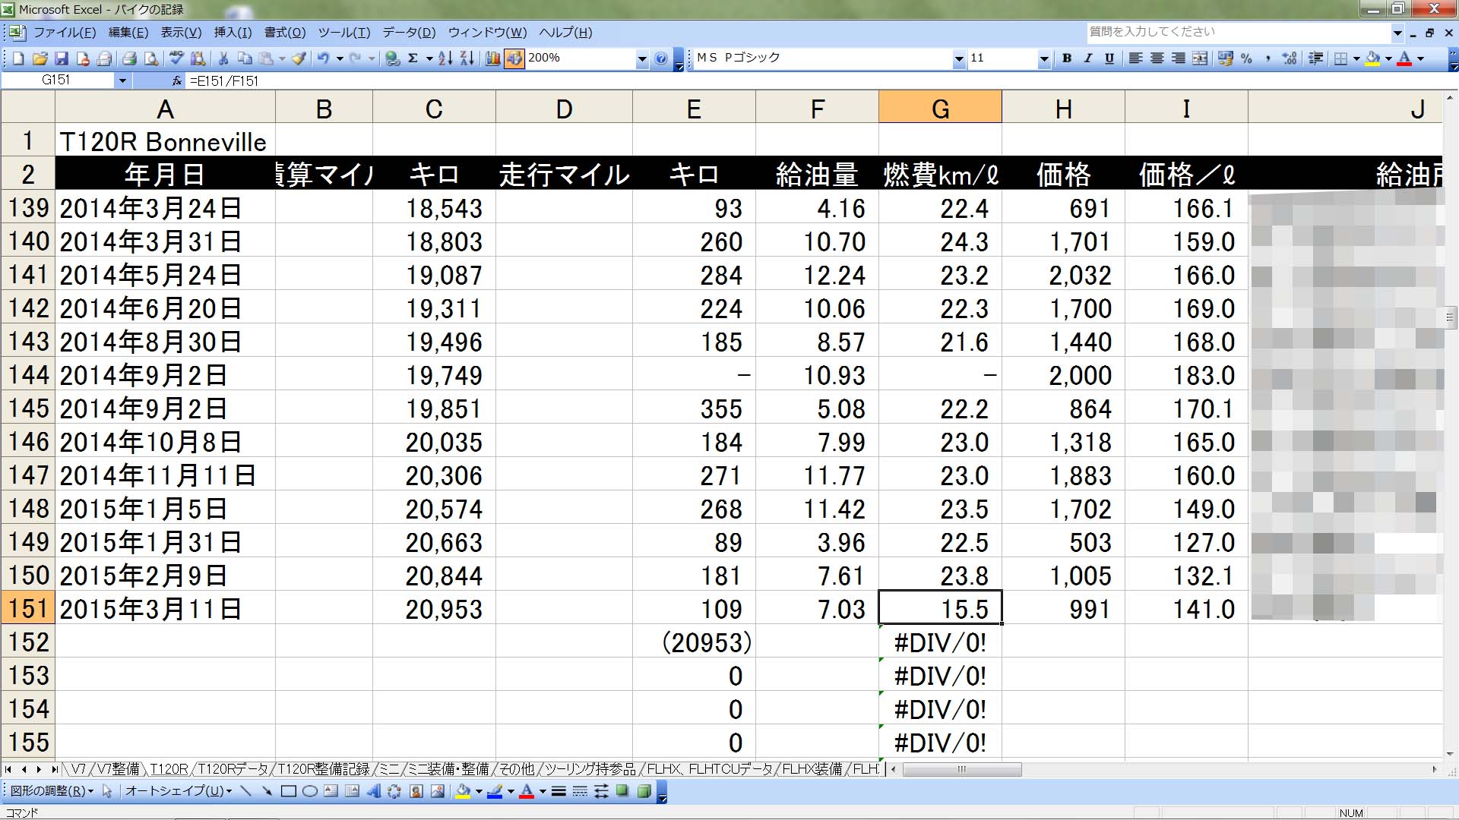Go to the first sheet tab arrow
The width and height of the screenshot is (1459, 820).
point(8,769)
